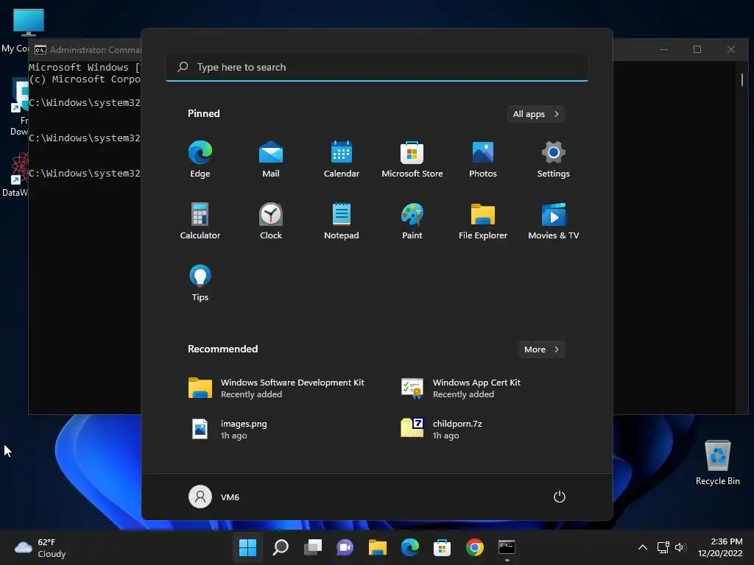Open the Calendar app
Viewport: 754px width, 565px height.
click(x=342, y=160)
